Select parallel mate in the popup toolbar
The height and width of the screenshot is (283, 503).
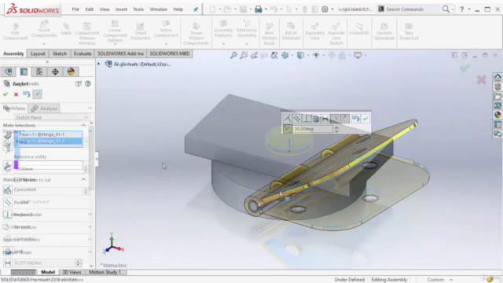[297, 119]
